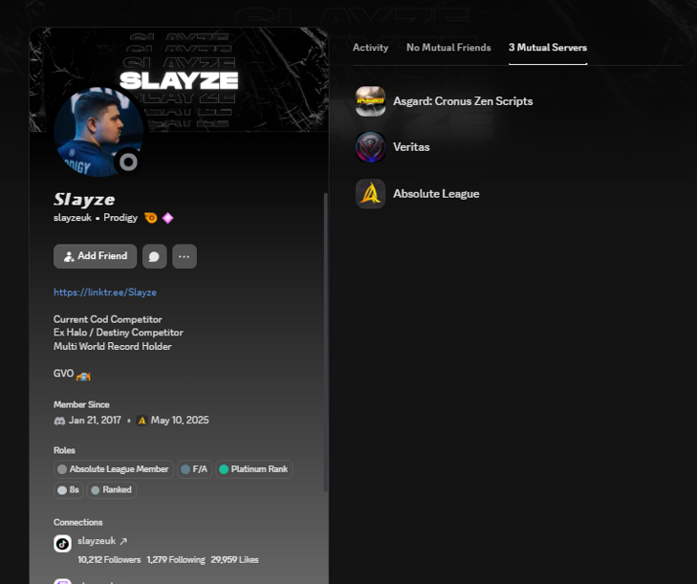697x584 pixels.
Task: Click the grey color dot of Absolute League Member
Action: coord(62,469)
